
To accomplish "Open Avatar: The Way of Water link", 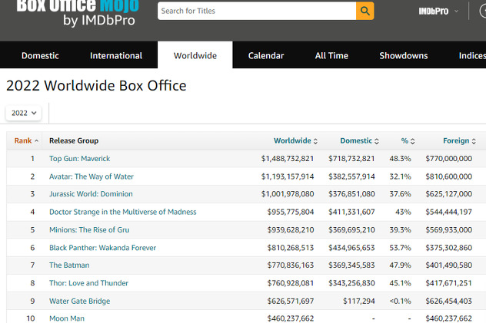I will click(92, 176).
